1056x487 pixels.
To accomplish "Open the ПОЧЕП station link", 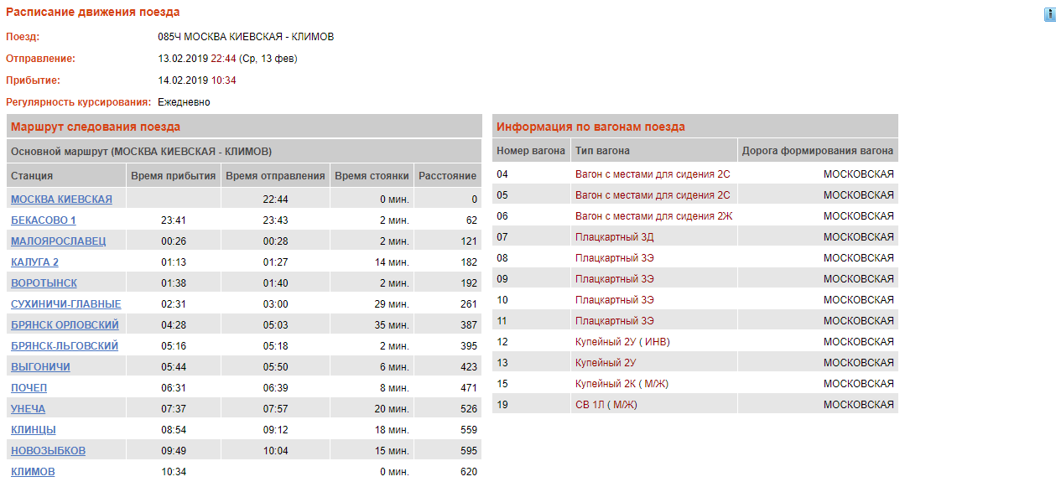I will [x=29, y=388].
